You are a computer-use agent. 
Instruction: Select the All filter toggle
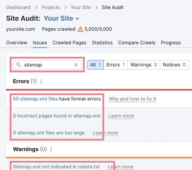[95, 65]
